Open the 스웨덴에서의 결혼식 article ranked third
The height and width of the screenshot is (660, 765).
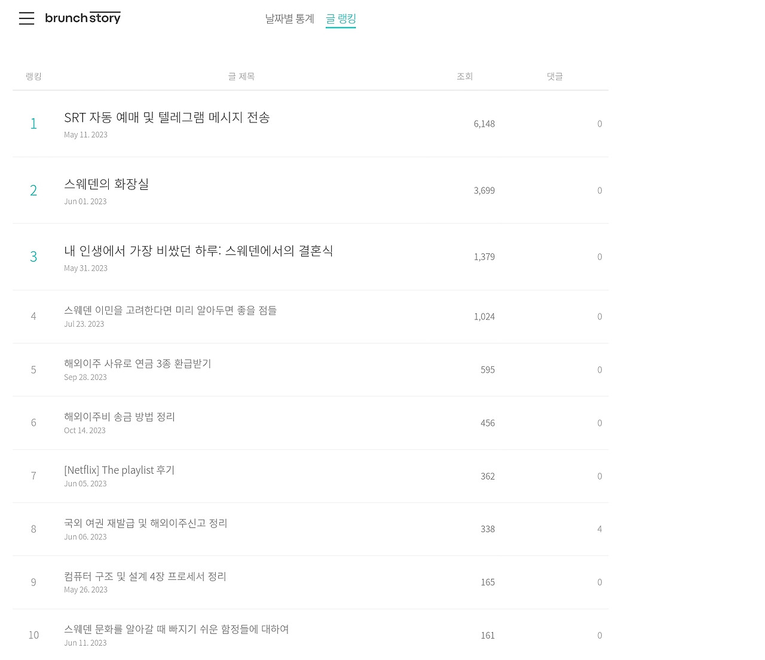(198, 250)
